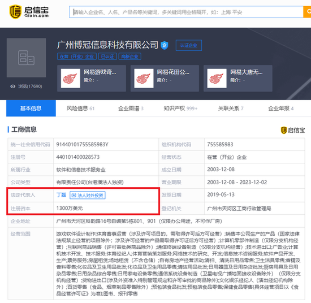Click NetEase logo on 网易花田公 card

(x=144, y=79)
